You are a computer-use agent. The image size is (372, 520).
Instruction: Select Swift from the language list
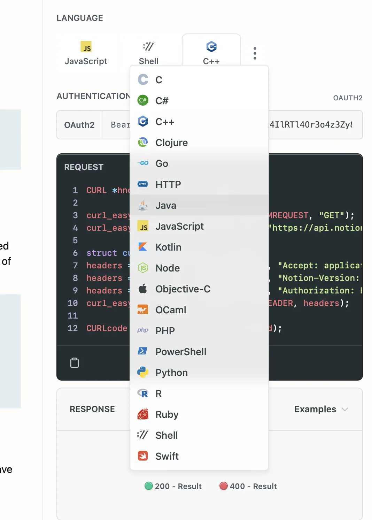click(x=199, y=456)
